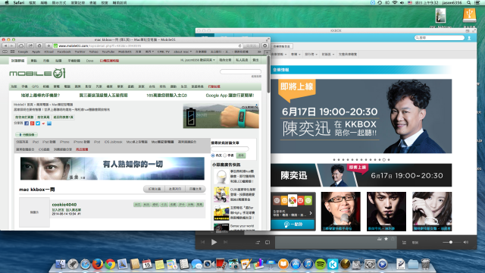Open the KKBOX playlist queue icon
The height and width of the screenshot is (273, 485).
[x=404, y=243]
